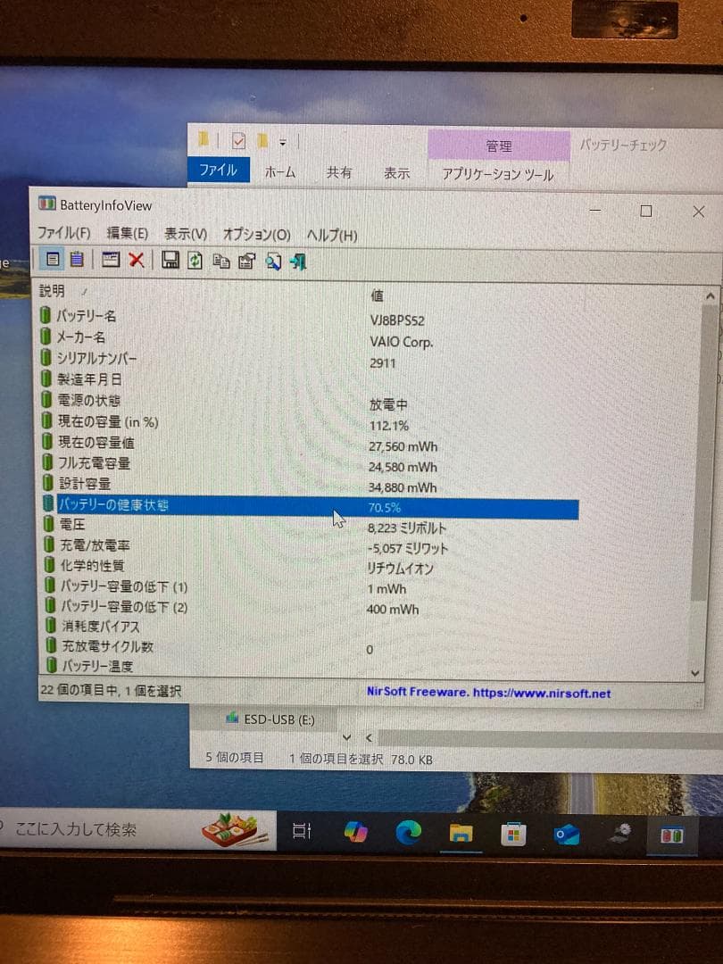Click the green refresh icon

tap(195, 262)
